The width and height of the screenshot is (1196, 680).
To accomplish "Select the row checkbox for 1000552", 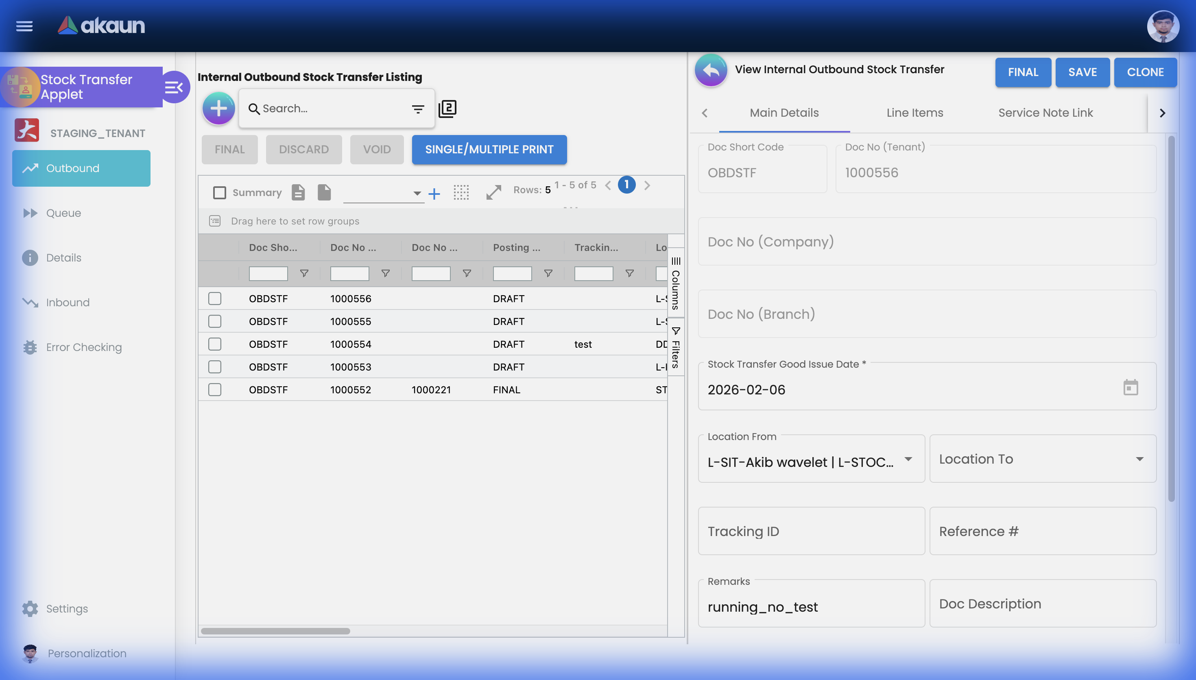I will (215, 390).
